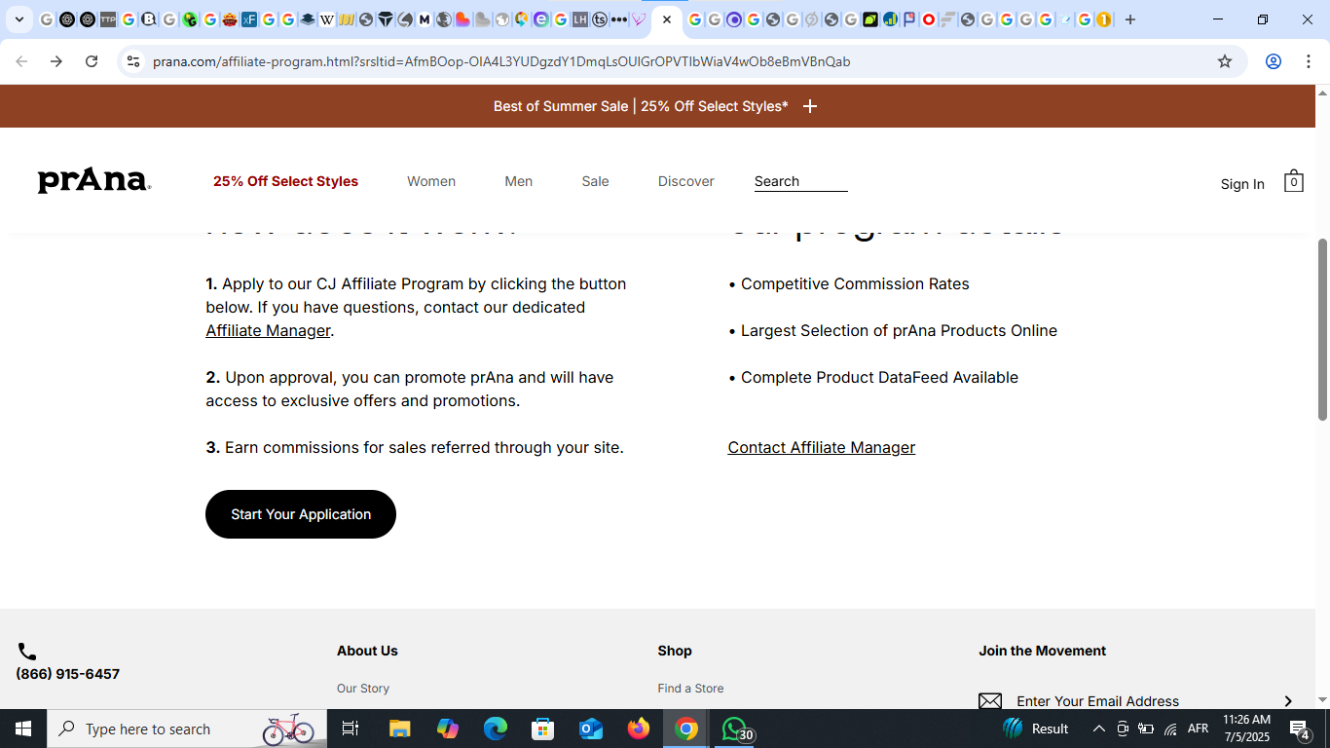Open File Explorer from taskbar

[400, 729]
